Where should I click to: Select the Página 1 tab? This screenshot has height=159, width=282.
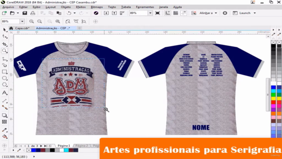[64, 146]
